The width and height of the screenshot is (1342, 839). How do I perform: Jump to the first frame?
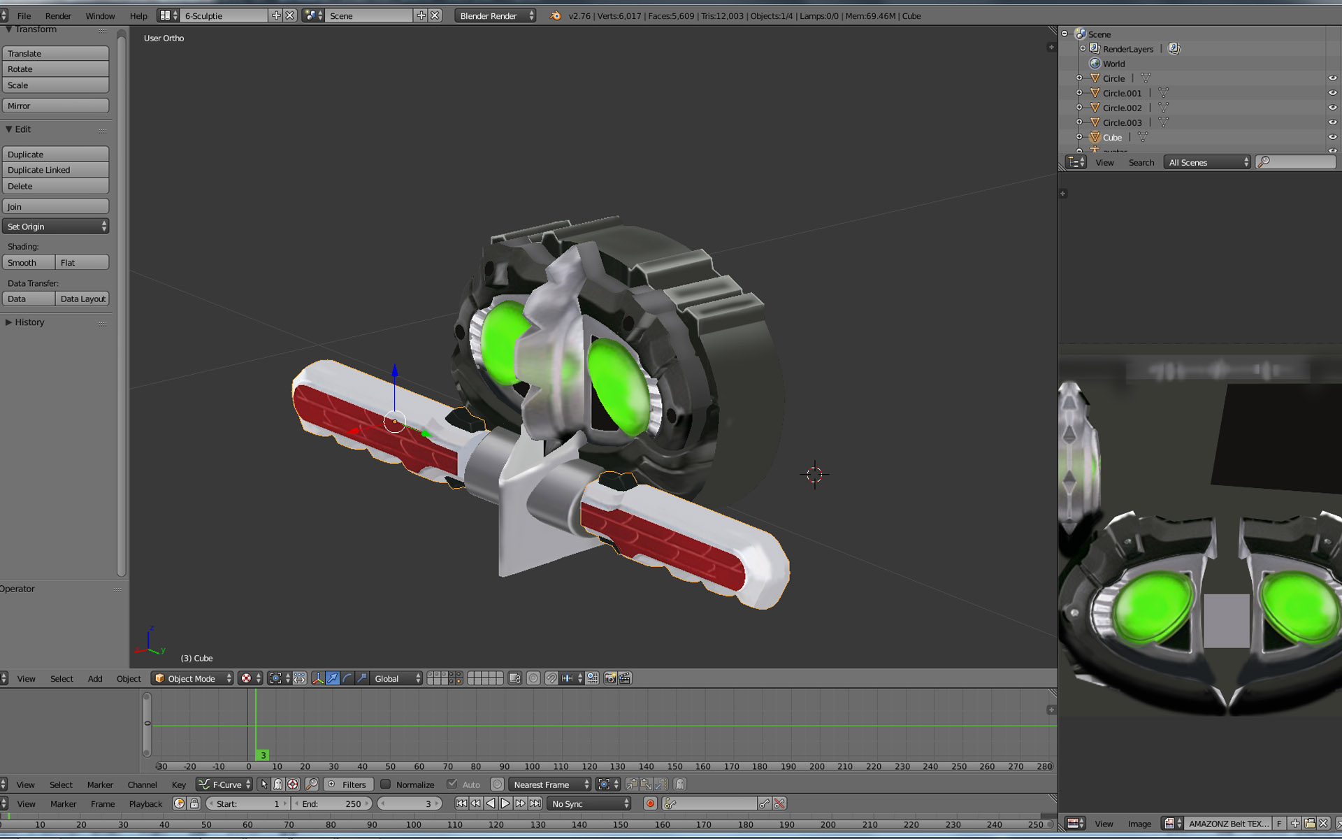461,804
